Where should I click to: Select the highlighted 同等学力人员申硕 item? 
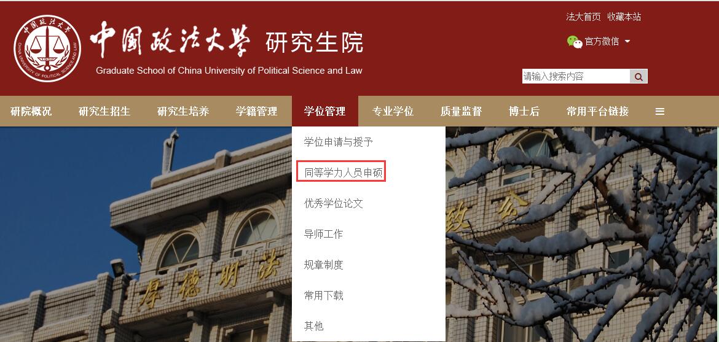(343, 173)
